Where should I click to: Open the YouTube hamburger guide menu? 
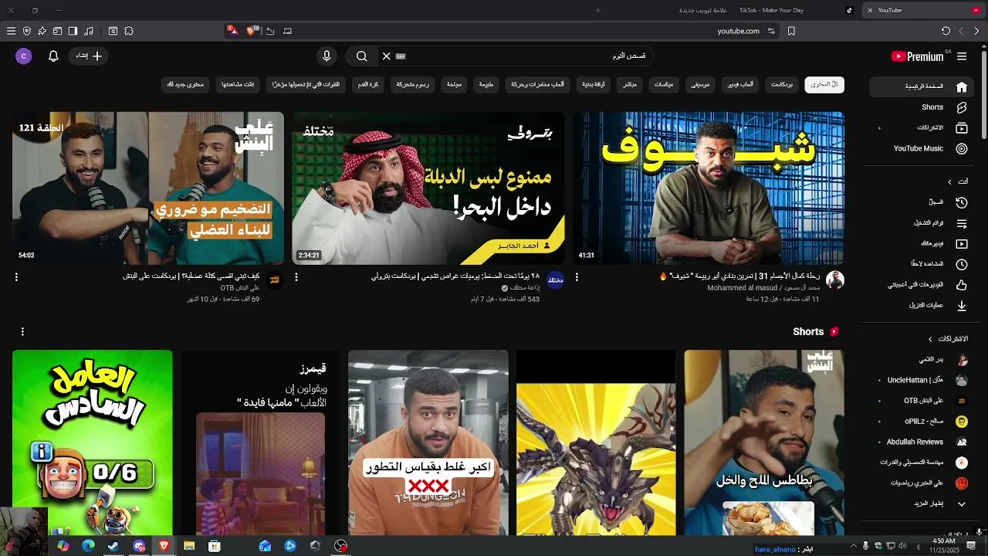[x=962, y=56]
